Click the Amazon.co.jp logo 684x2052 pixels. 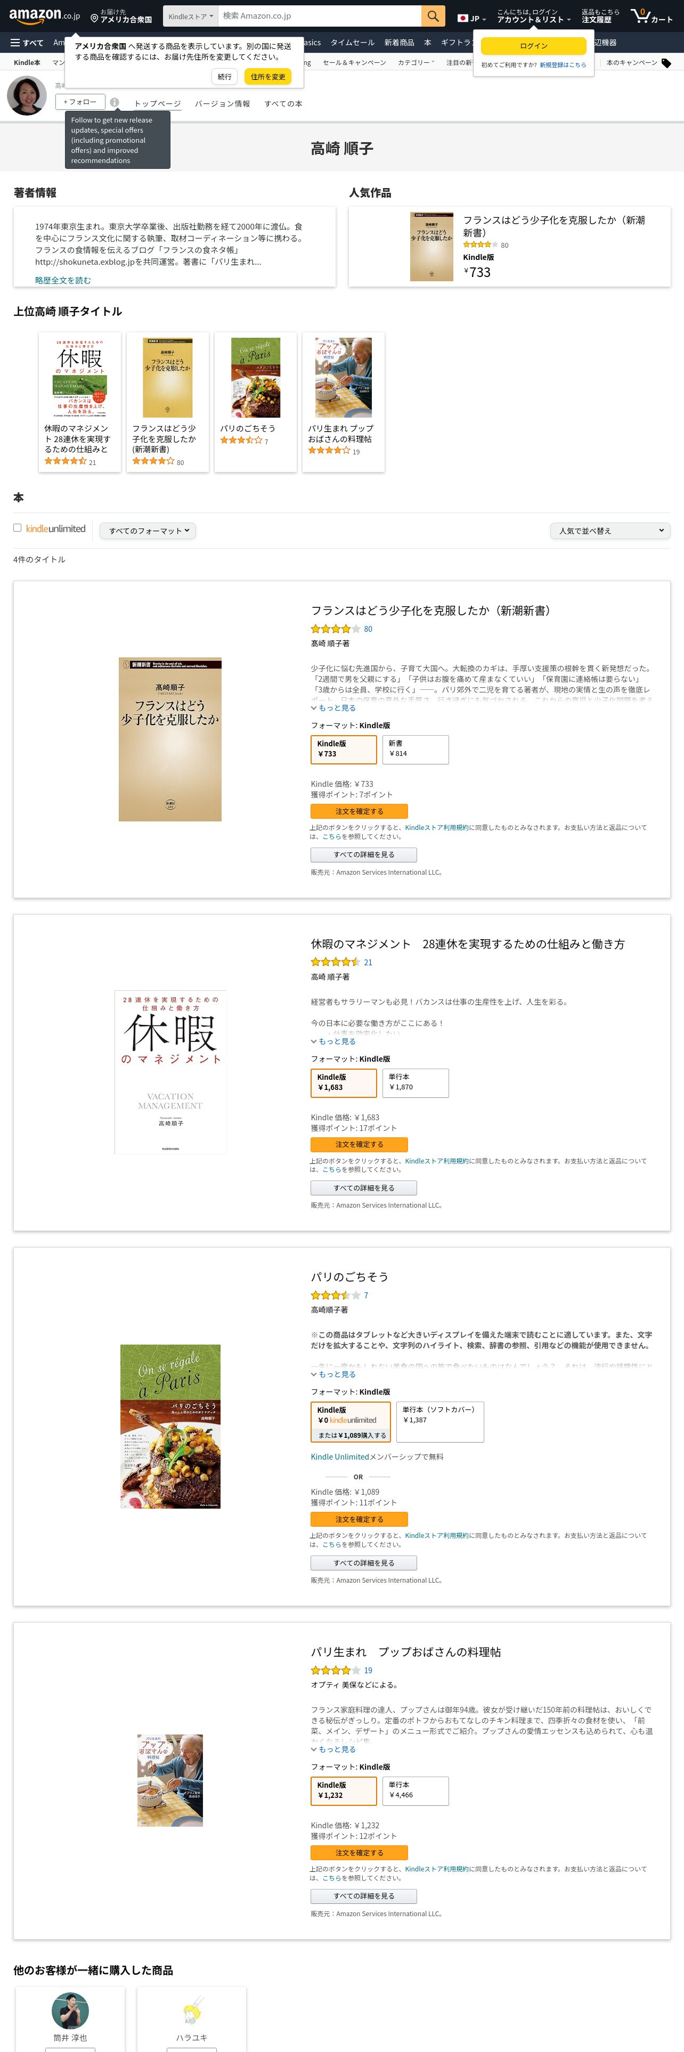tap(45, 15)
